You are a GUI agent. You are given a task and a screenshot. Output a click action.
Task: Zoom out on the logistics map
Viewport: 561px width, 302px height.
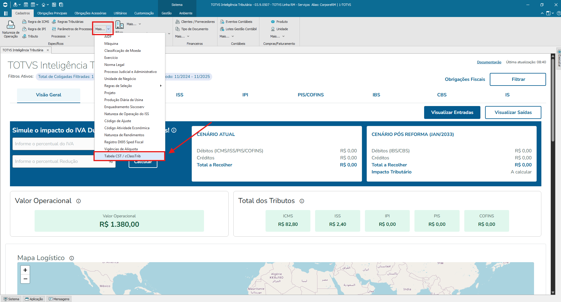point(25,279)
